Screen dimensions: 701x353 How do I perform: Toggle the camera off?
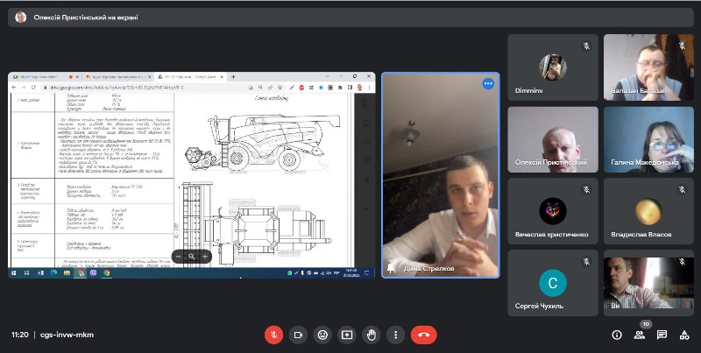[x=299, y=335]
